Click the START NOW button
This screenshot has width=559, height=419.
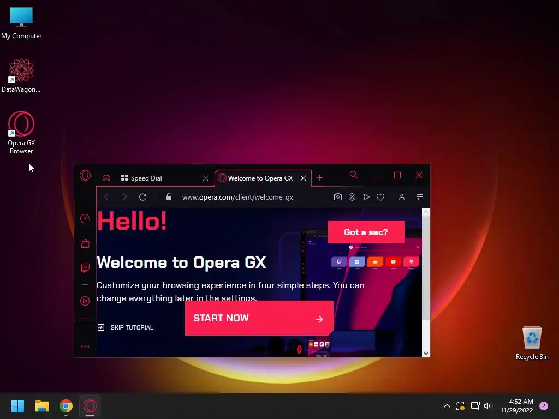[259, 318]
